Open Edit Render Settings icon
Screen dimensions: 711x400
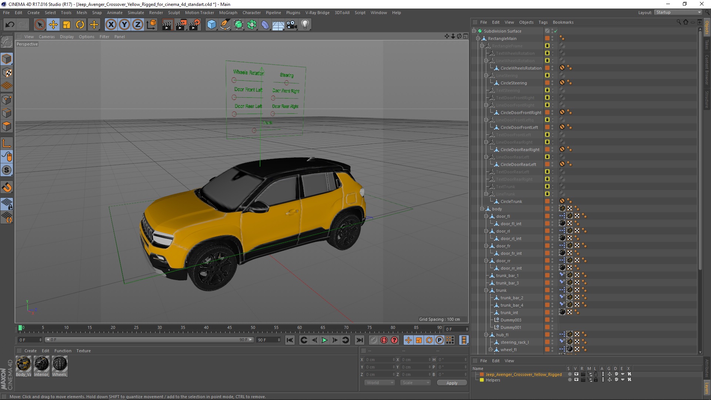point(194,25)
